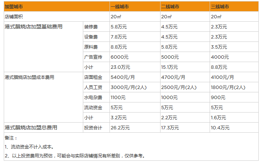Click the 7.8万元 equipment fee cell
This screenshot has height=163, width=261.
pos(118,37)
